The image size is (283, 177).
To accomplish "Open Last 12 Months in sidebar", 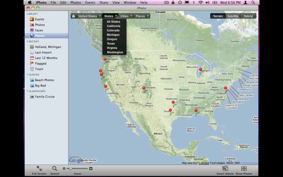I will pos(44,58).
